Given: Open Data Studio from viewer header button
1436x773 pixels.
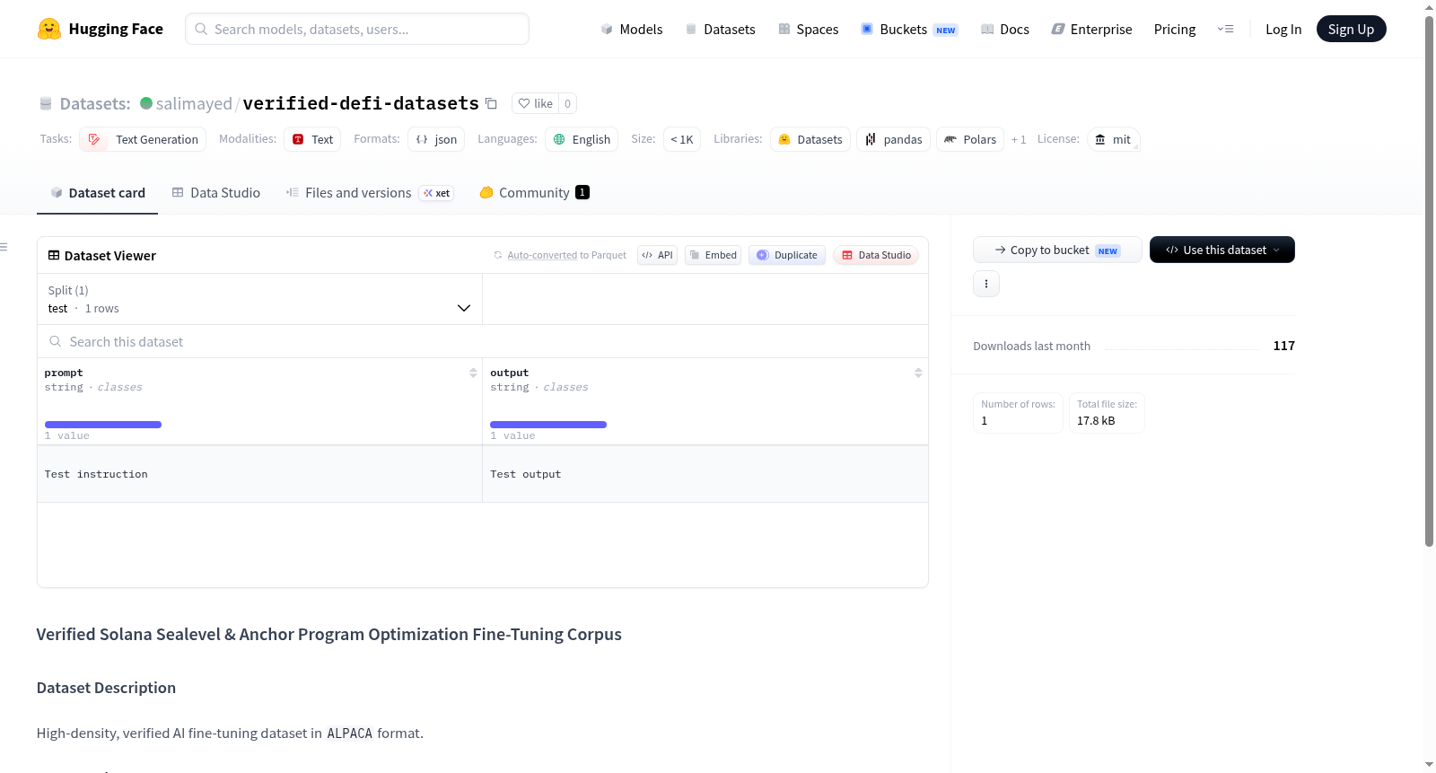Looking at the screenshot, I should pyautogui.click(x=876, y=255).
